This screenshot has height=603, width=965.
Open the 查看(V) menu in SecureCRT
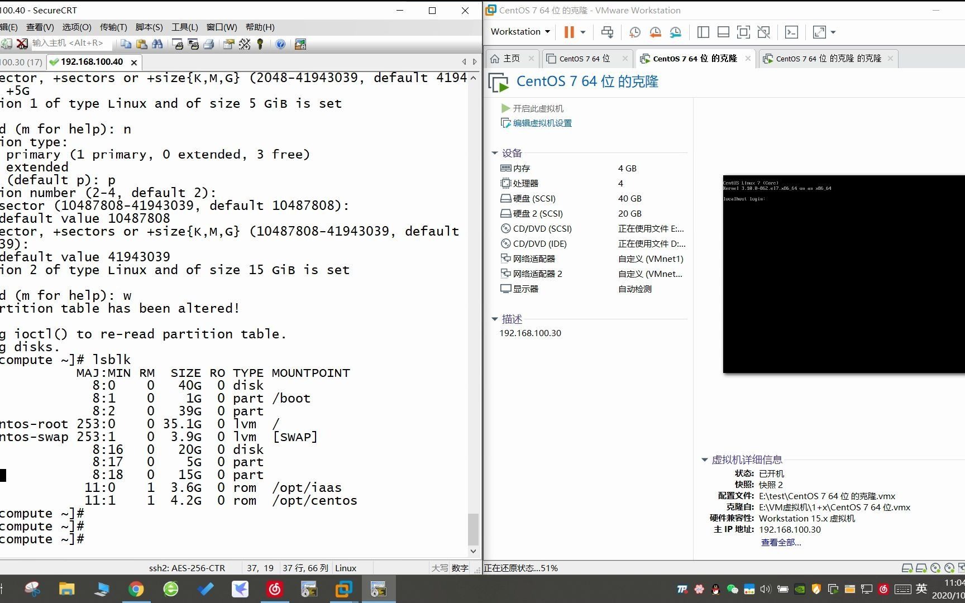[x=40, y=27]
